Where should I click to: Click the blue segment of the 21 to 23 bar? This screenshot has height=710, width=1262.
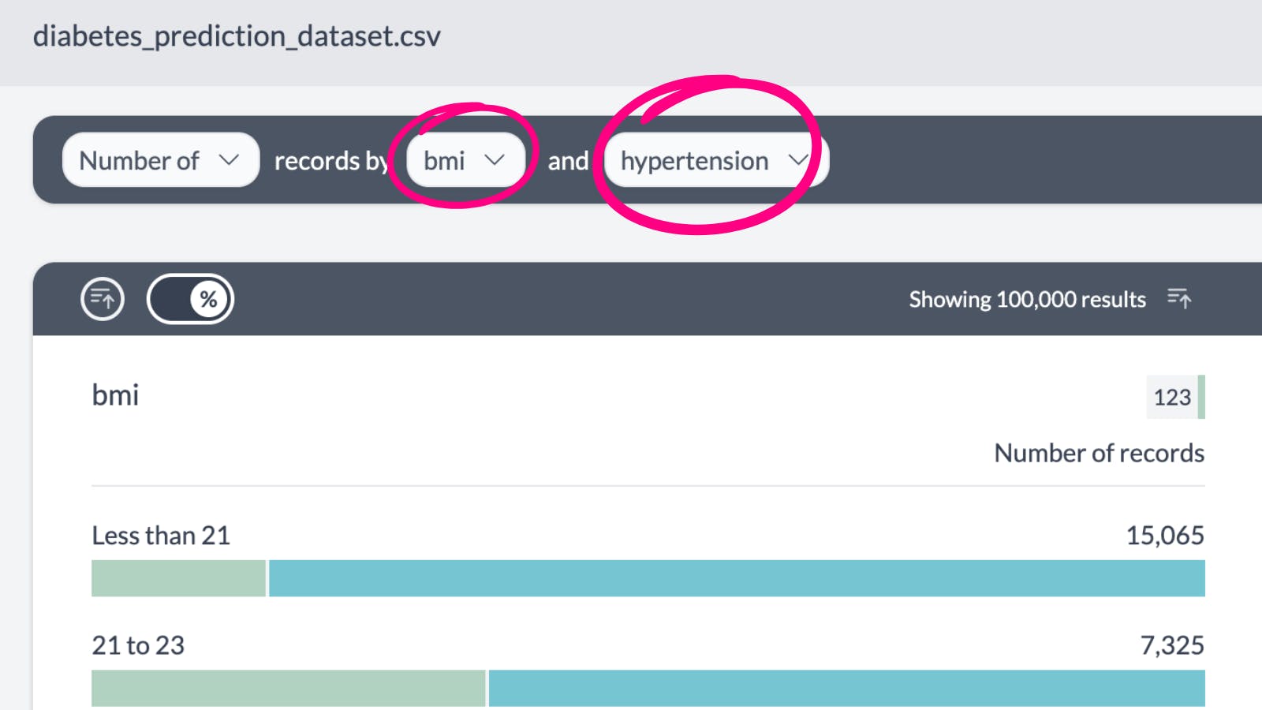pos(846,688)
